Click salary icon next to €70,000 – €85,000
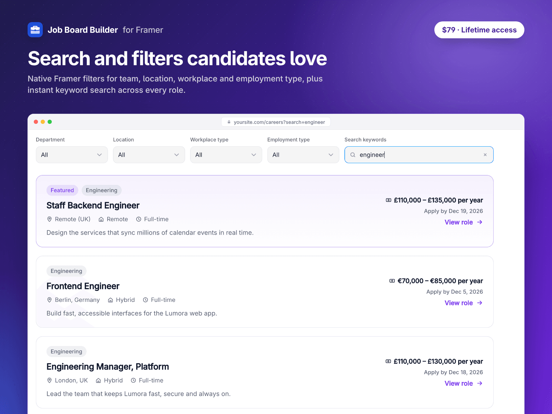 pyautogui.click(x=392, y=281)
